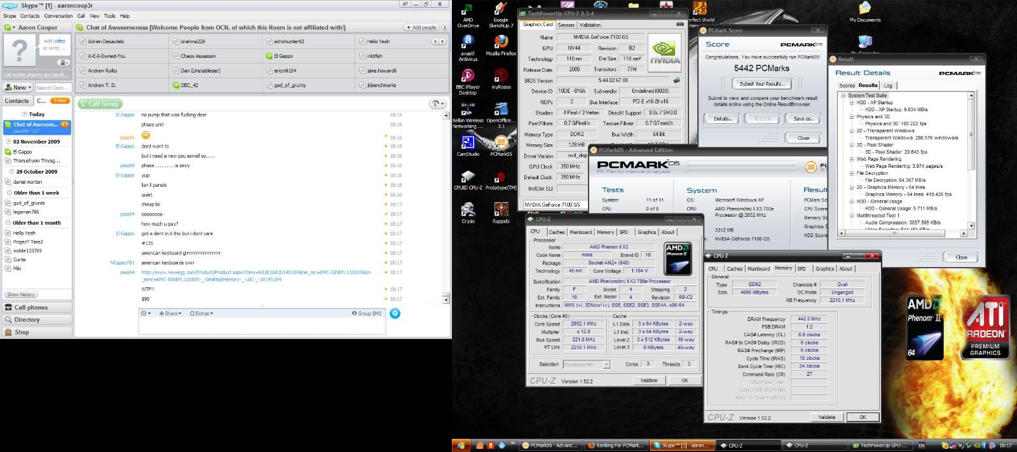The height and width of the screenshot is (452, 1017).
Task: Launch Prototype(TM) game shortcut
Action: [501, 180]
